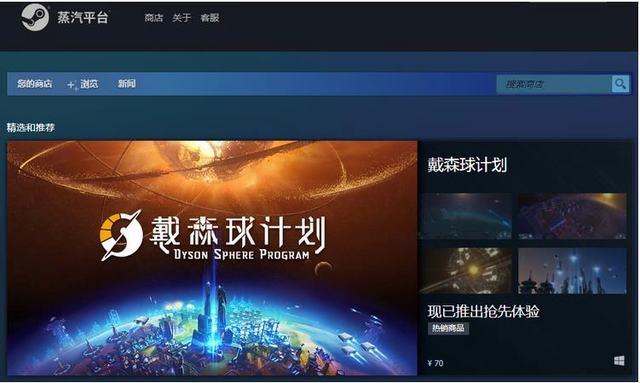Switch to the 新闻 tab

tap(127, 84)
